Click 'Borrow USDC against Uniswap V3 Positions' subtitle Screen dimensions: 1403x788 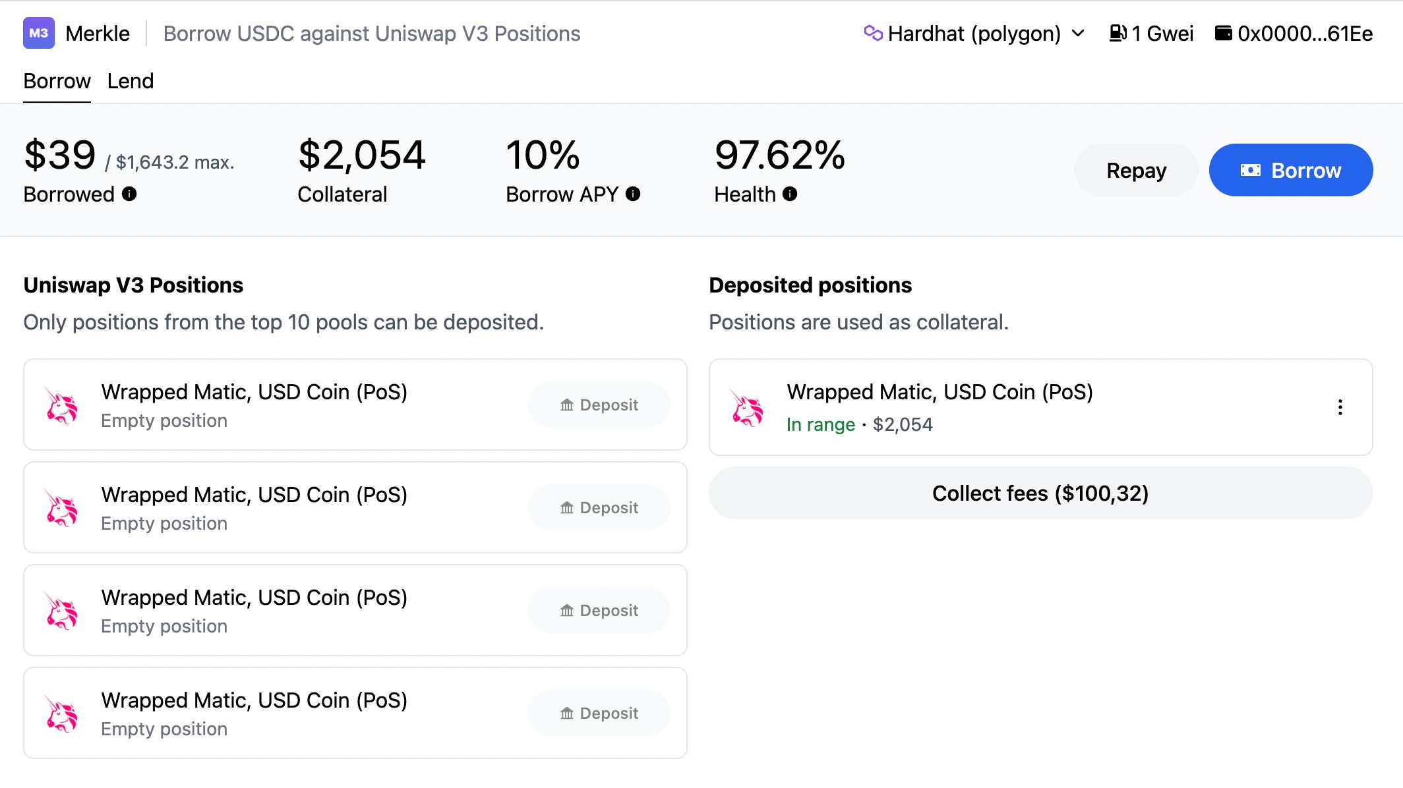pyautogui.click(x=372, y=33)
